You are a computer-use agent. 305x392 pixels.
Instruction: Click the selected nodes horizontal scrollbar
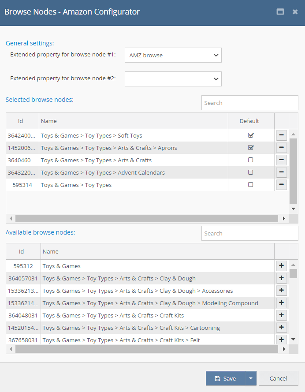click(x=146, y=219)
